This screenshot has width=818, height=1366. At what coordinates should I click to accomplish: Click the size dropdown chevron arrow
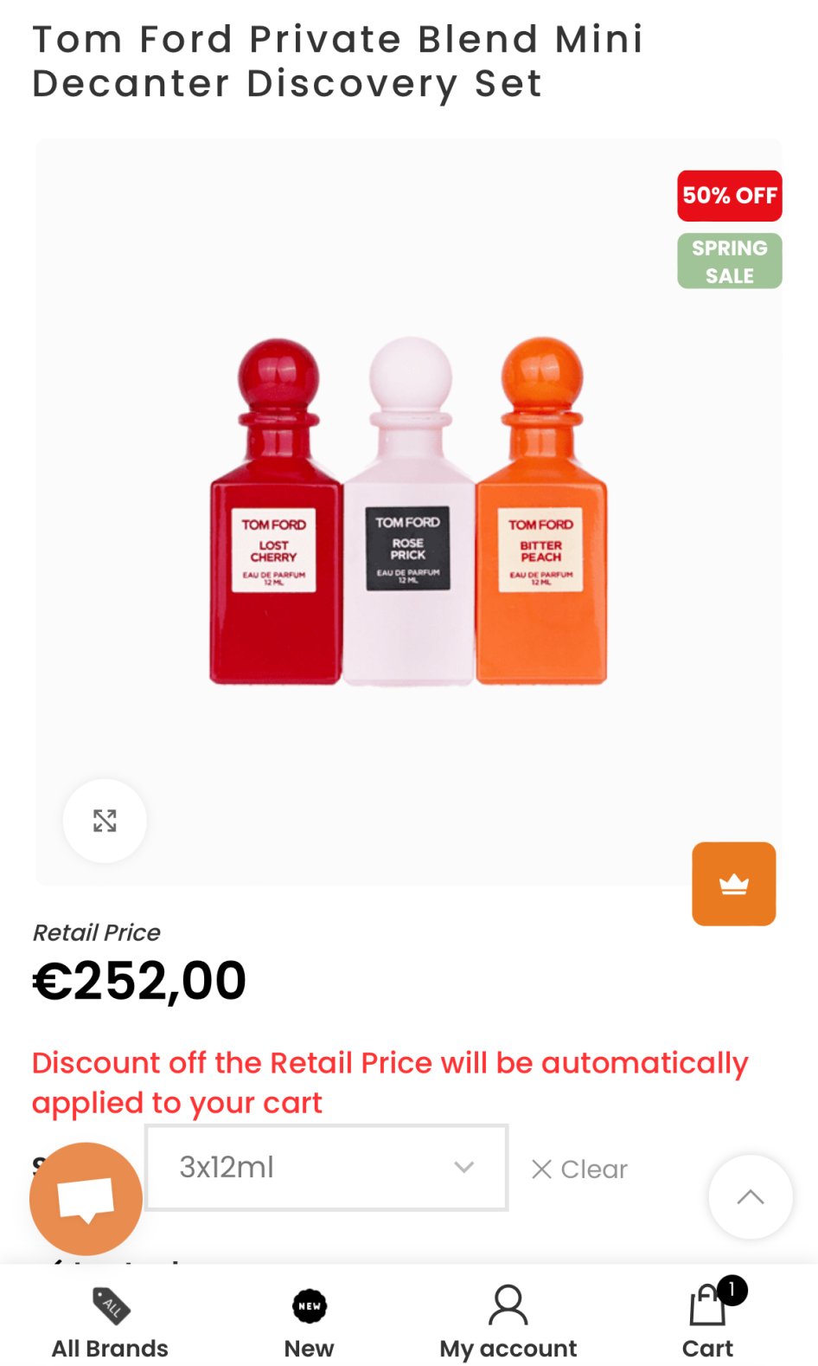coord(464,1167)
